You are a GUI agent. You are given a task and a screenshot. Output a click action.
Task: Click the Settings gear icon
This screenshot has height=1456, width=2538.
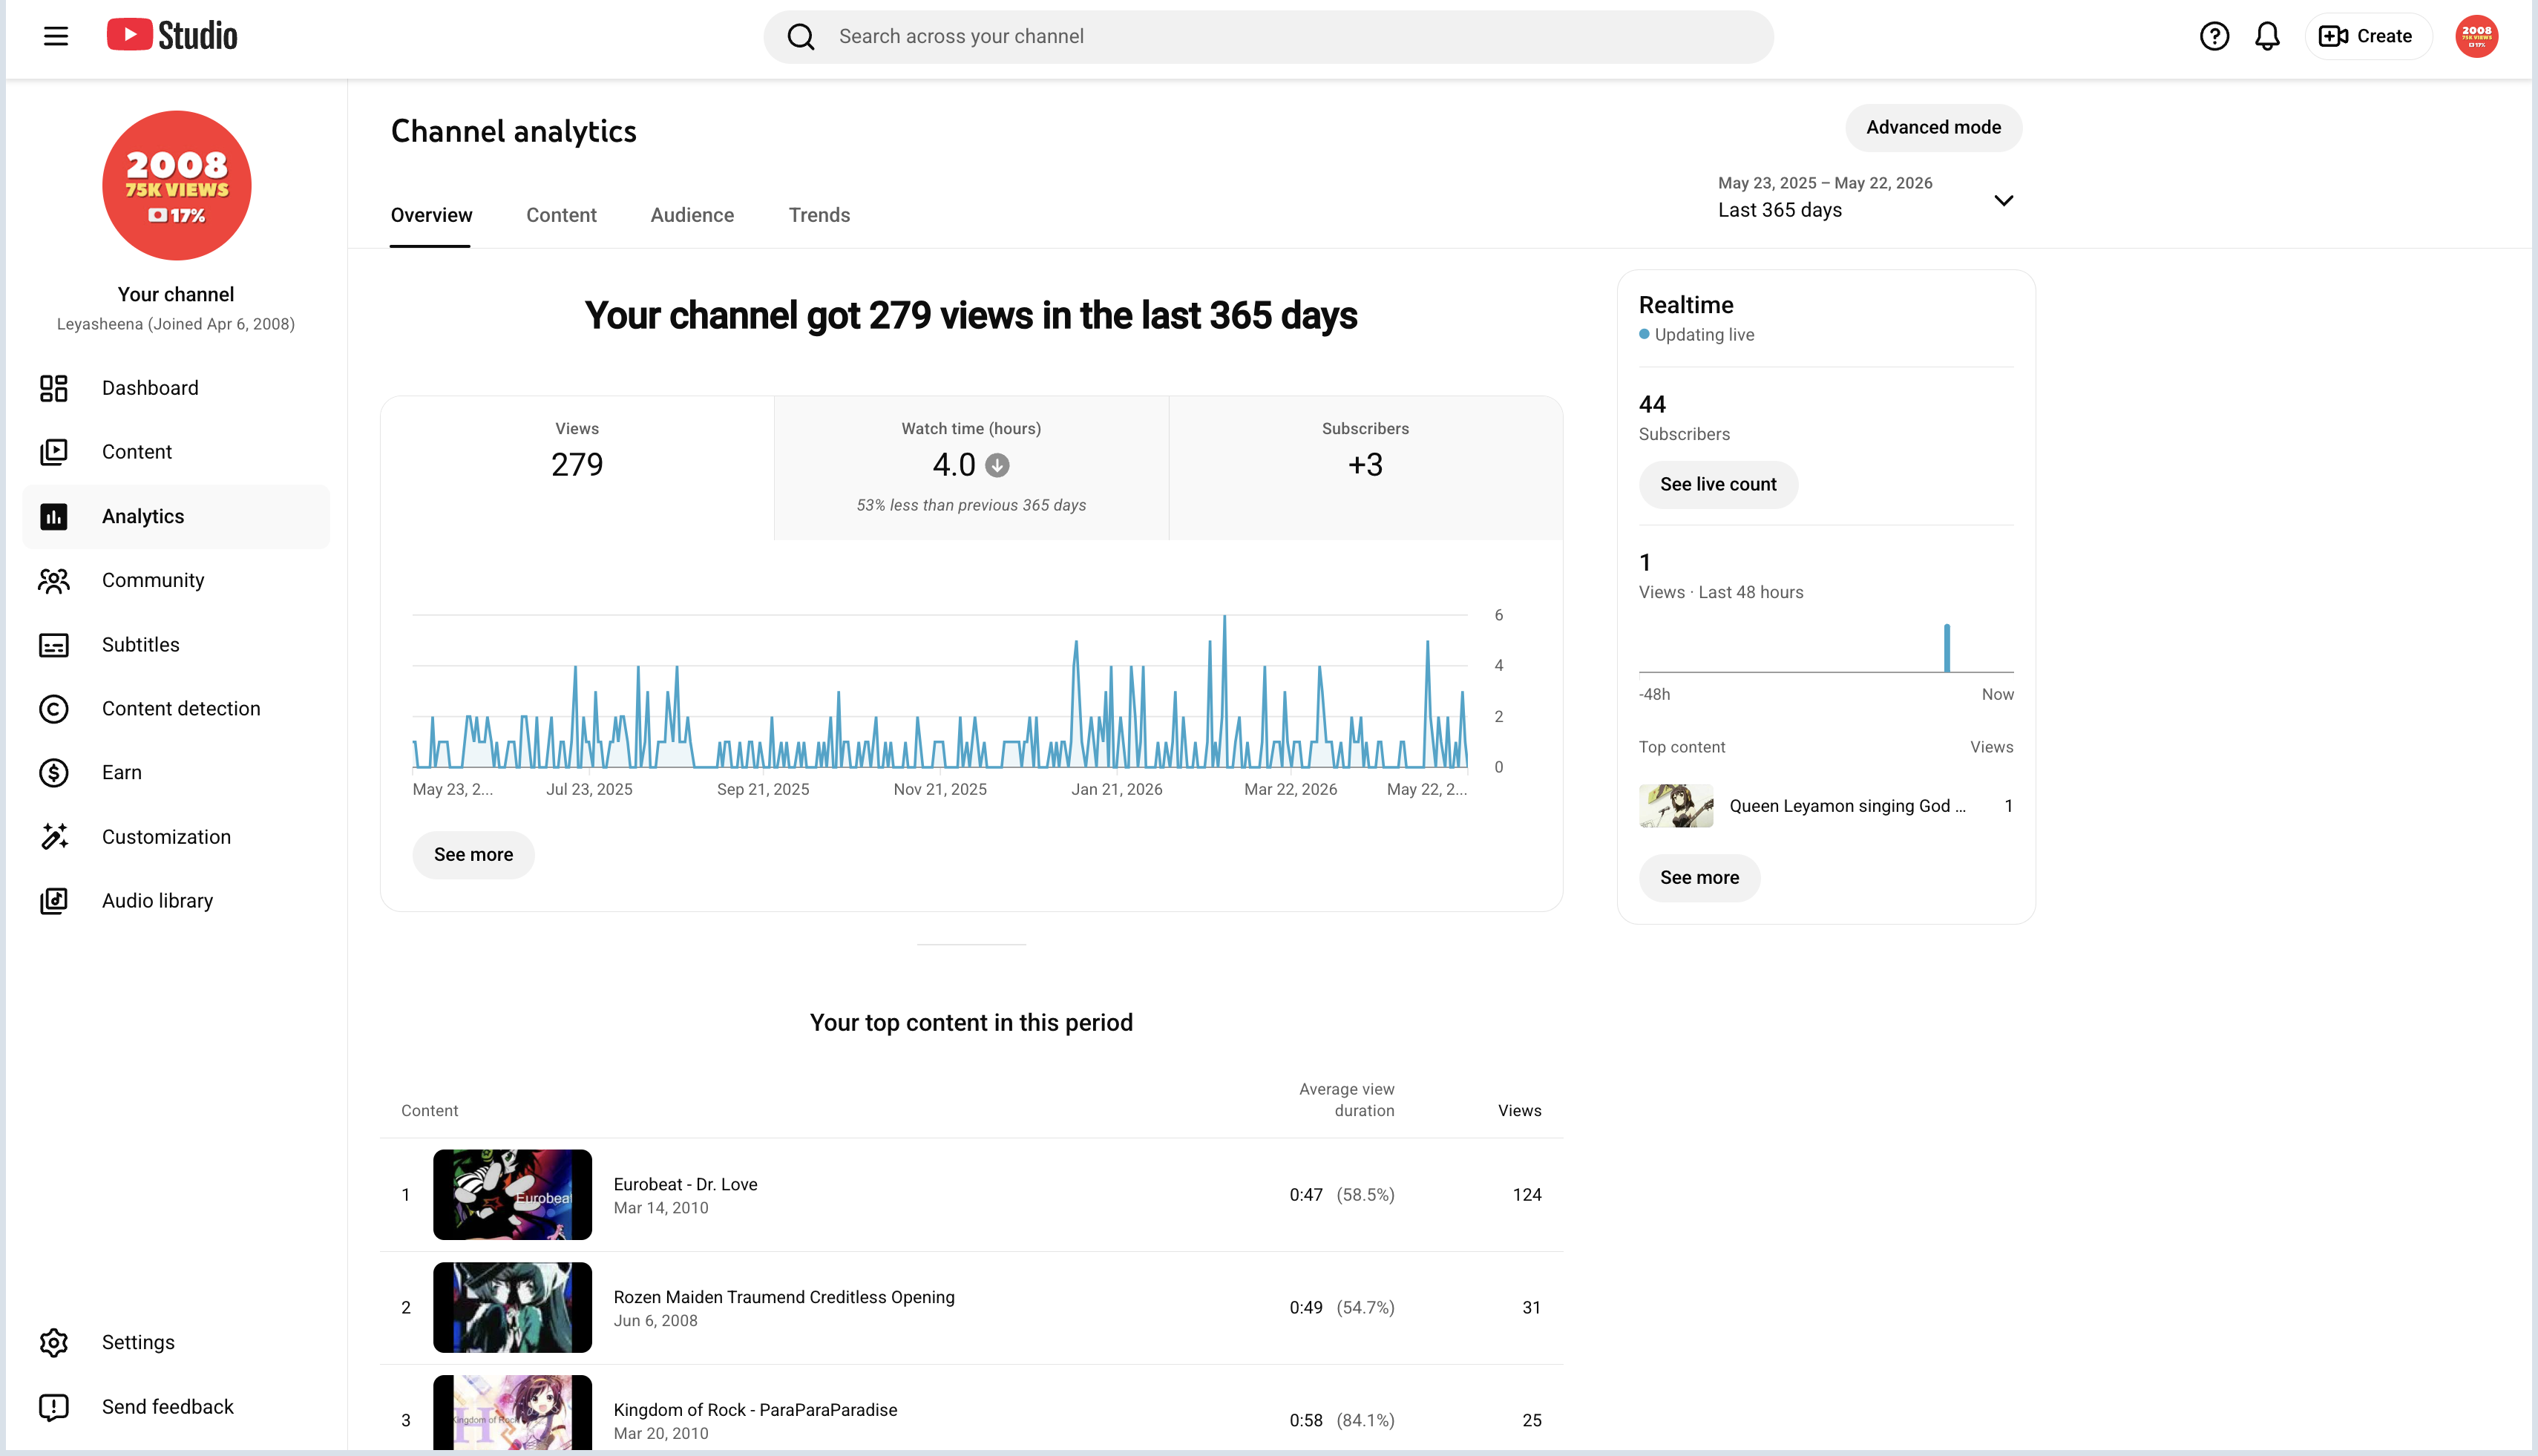[54, 1343]
